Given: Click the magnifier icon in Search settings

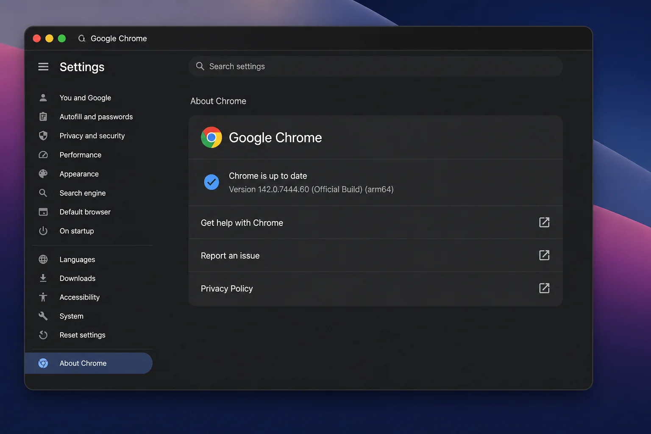Looking at the screenshot, I should pyautogui.click(x=200, y=66).
